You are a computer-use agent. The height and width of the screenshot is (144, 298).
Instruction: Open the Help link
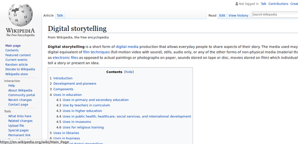tap(12, 86)
